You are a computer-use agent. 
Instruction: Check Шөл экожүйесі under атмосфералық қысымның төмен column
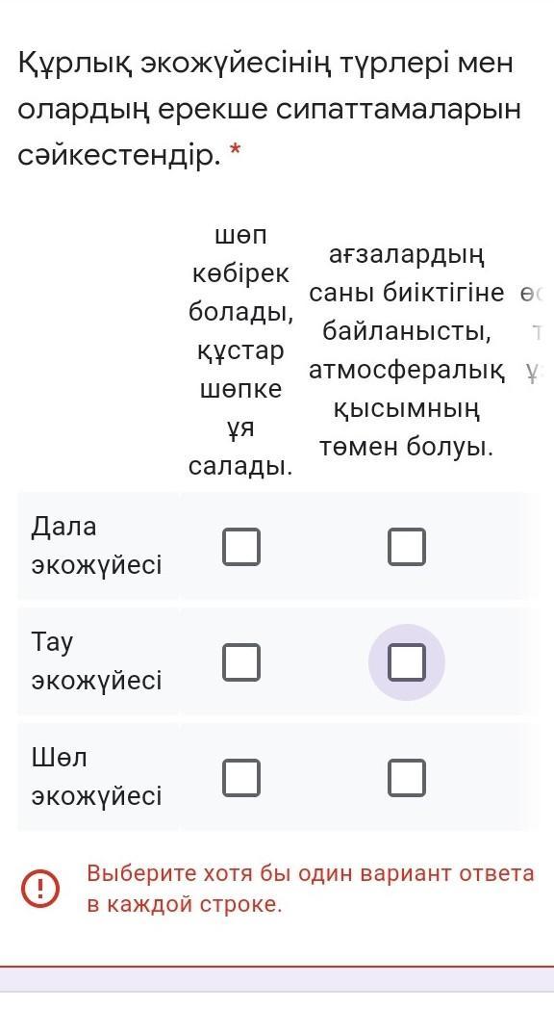(x=406, y=778)
